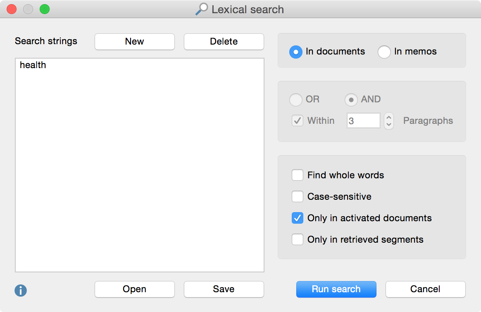Check Only in retrieved segments
This screenshot has width=481, height=312.
[298, 240]
